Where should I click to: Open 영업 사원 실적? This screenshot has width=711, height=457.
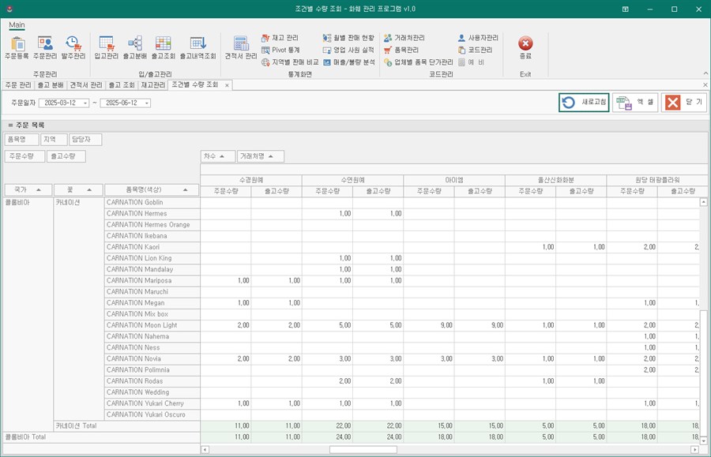tap(348, 51)
